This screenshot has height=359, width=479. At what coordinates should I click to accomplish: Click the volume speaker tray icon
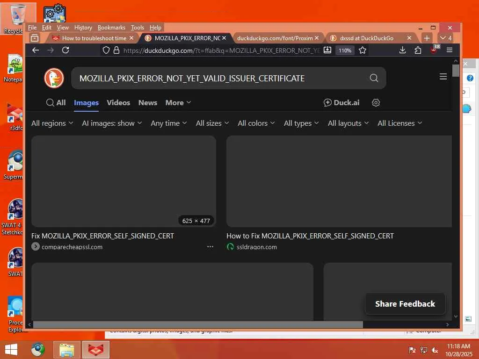click(x=435, y=350)
